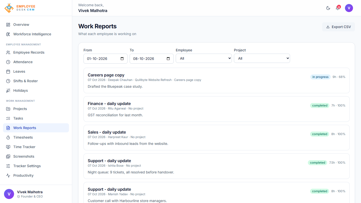
Task: Click the Work Reports document icon
Action: (x=8, y=128)
